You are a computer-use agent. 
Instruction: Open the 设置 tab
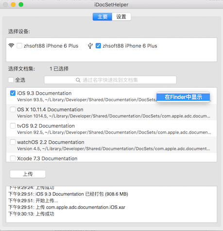click(121, 17)
